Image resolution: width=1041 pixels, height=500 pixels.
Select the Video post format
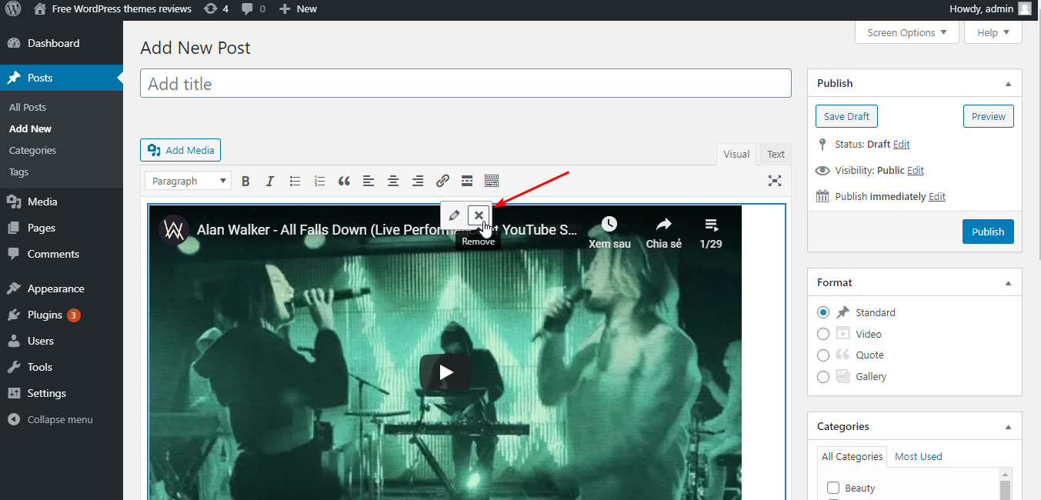(823, 334)
